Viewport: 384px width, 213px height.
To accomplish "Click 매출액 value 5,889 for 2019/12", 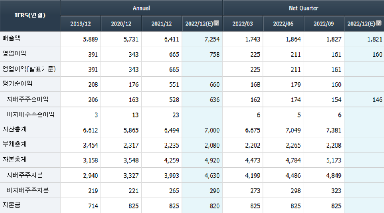I will pos(91,39).
